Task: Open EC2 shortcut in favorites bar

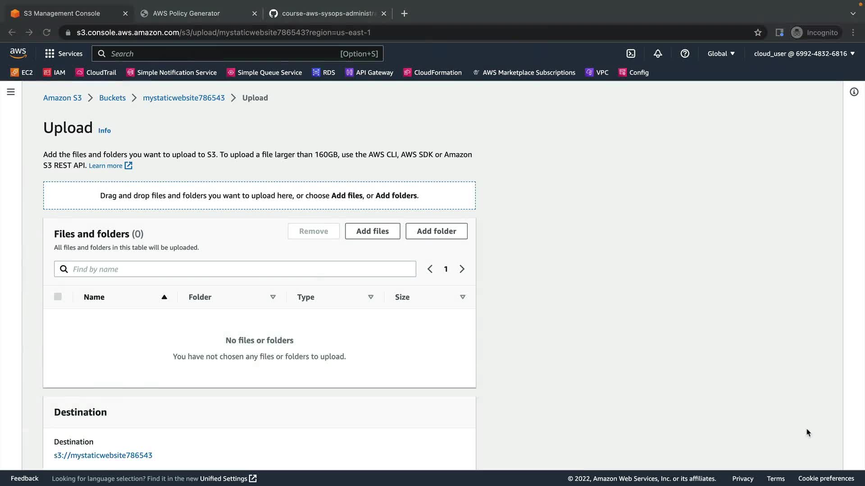Action: pyautogui.click(x=22, y=72)
